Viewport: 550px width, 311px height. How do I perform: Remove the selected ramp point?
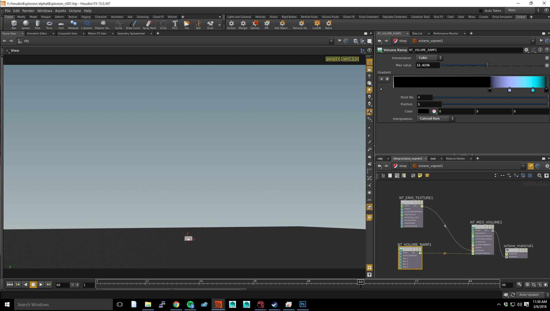click(381, 79)
